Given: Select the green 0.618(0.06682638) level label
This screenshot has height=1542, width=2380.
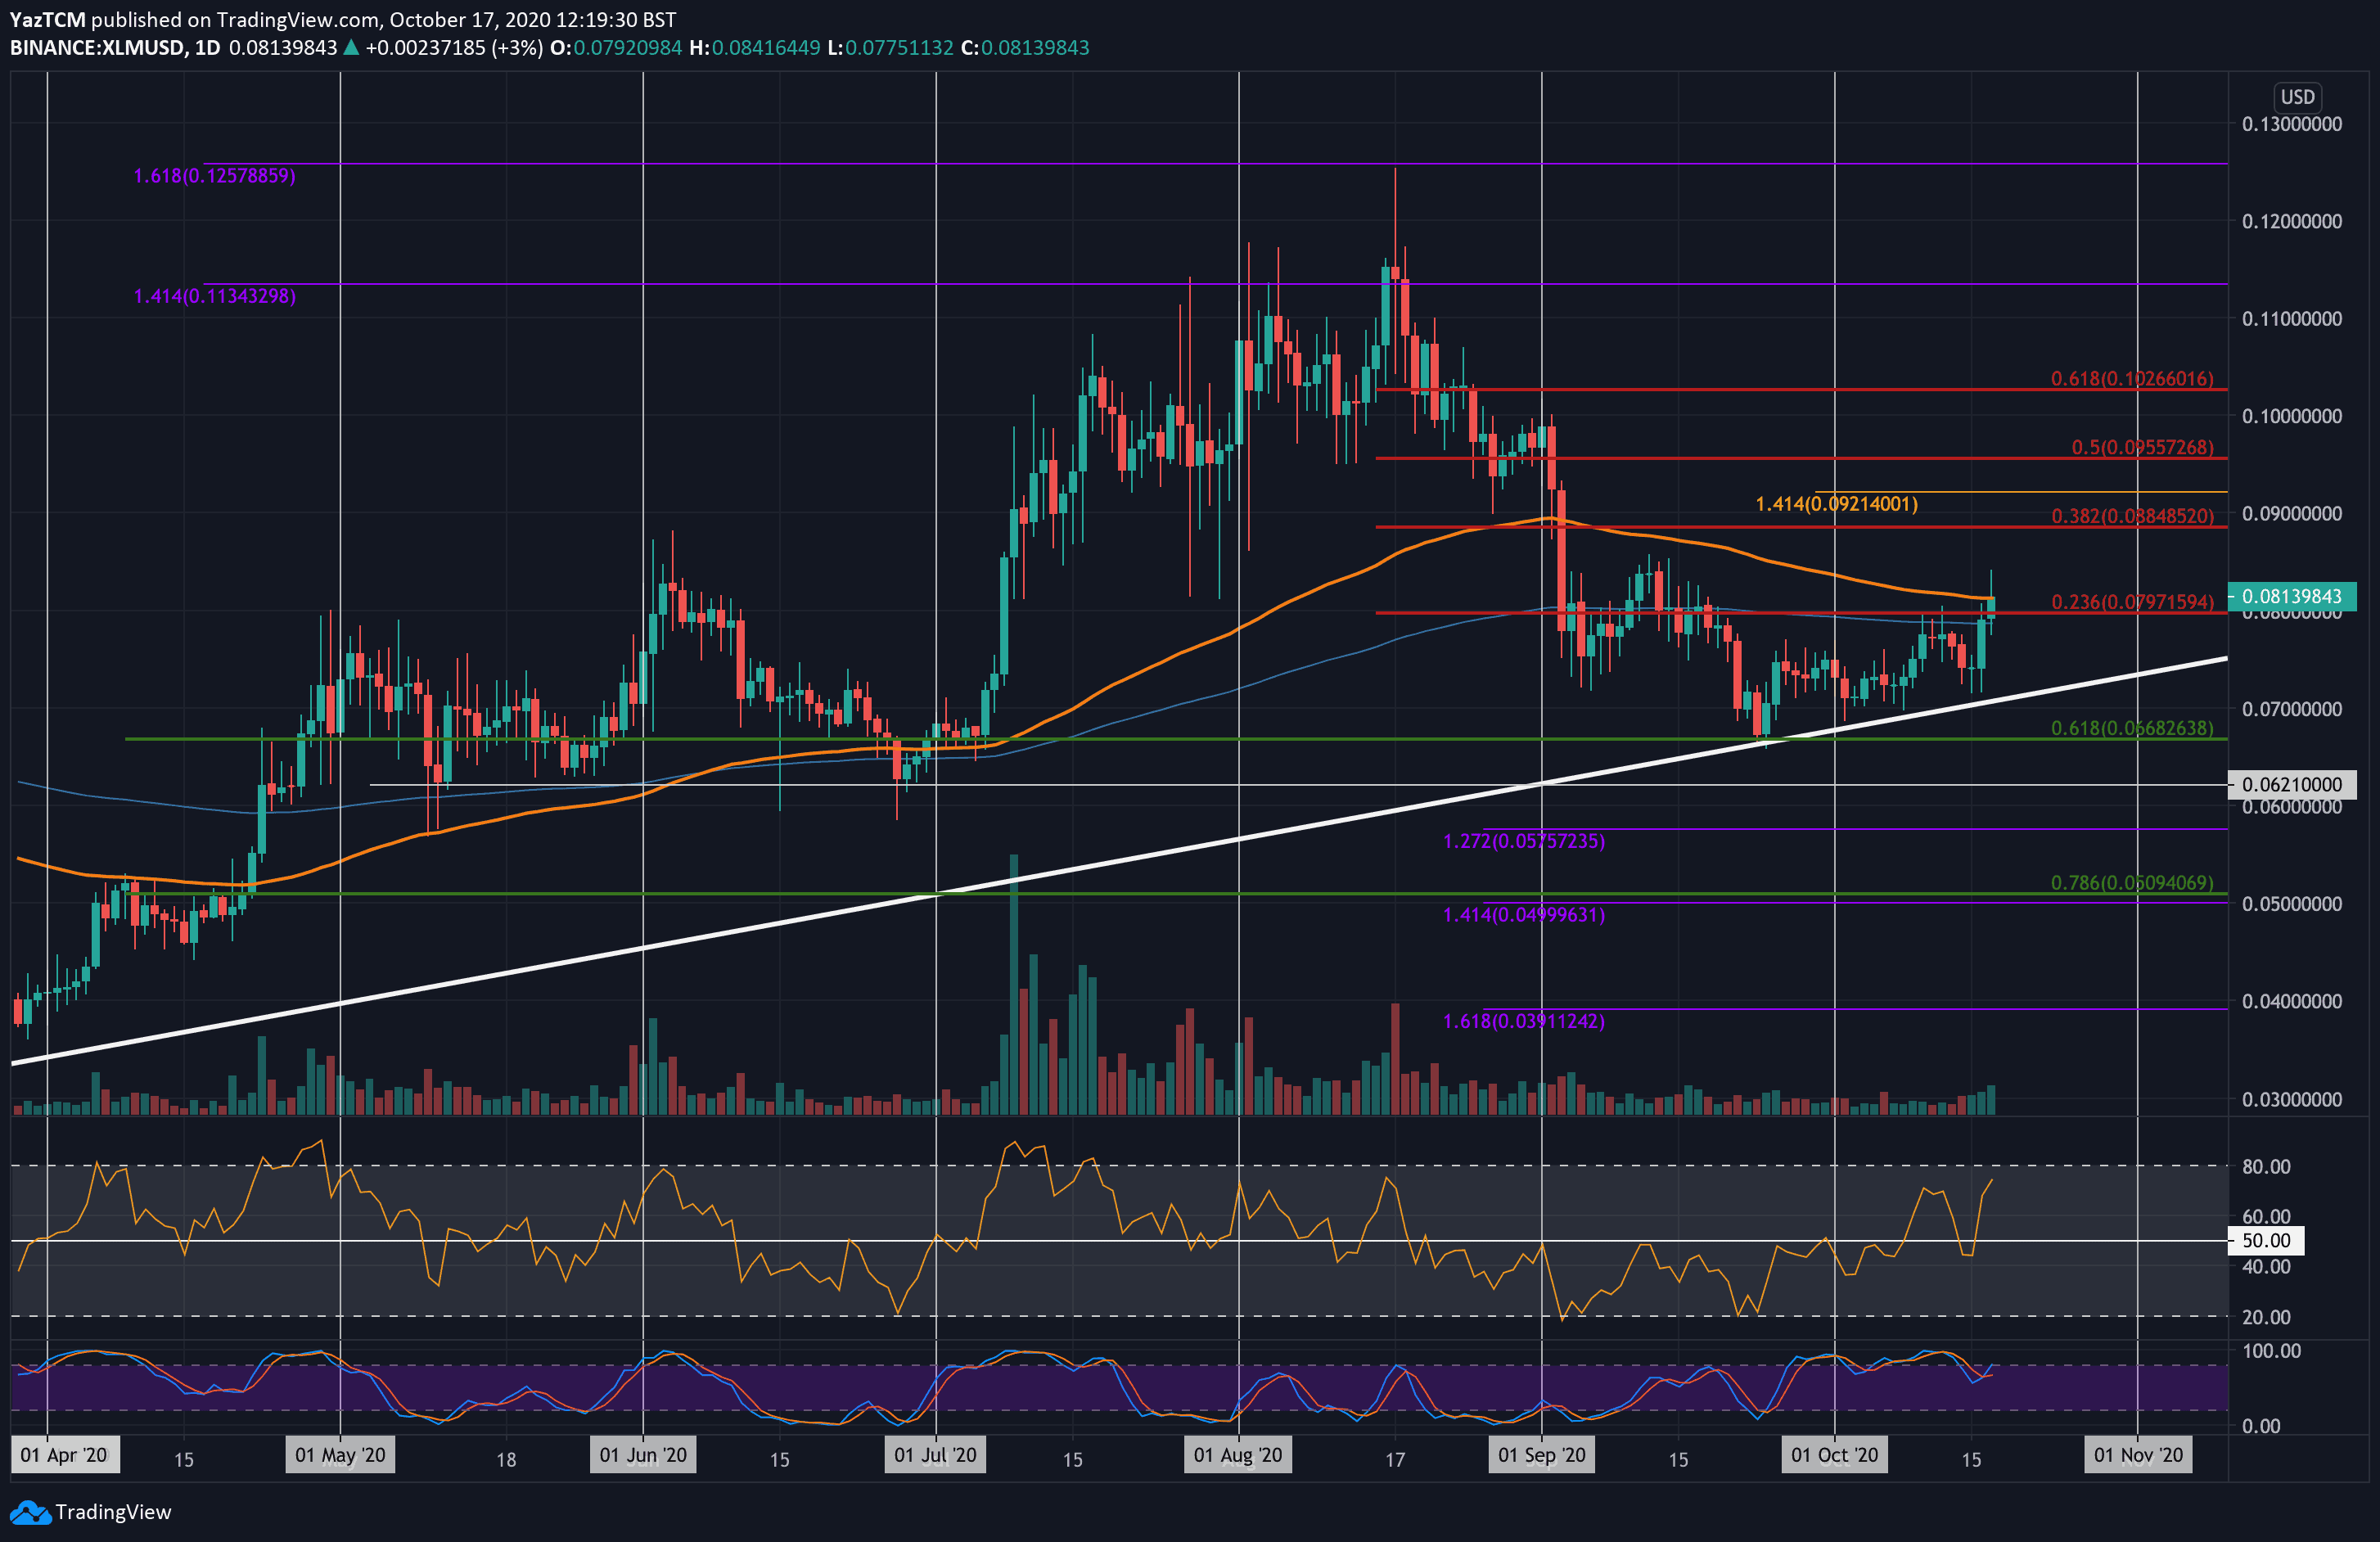Looking at the screenshot, I should [x=2132, y=728].
